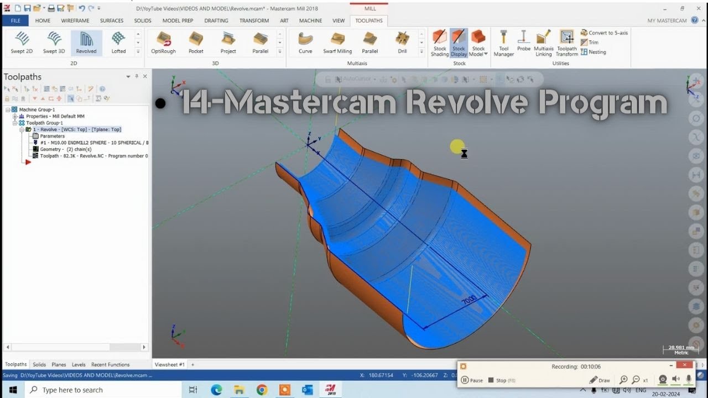Image resolution: width=708 pixels, height=398 pixels.
Task: Select Geometry - (2) chain(s) item
Action: click(61, 149)
